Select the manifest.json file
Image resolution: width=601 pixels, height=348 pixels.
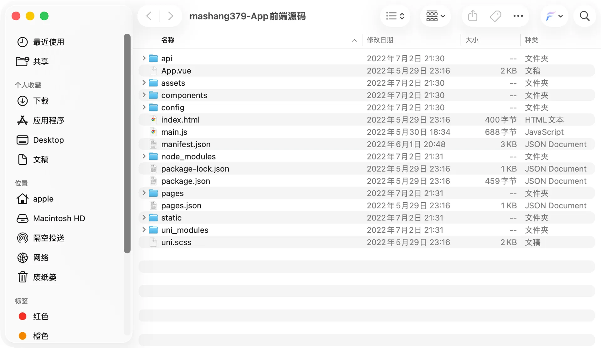366,144
